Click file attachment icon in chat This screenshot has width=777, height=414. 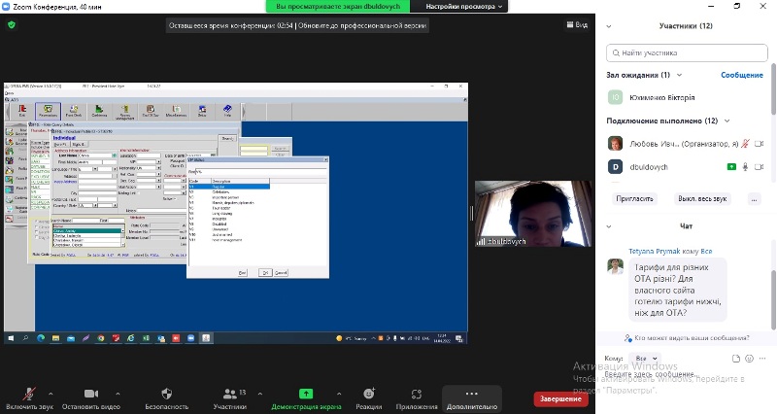[x=736, y=358]
